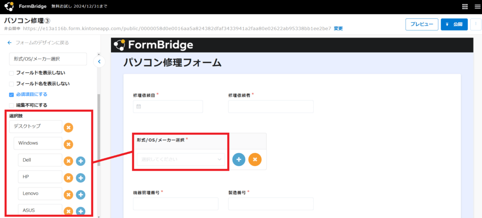
Task: Check the フィールド名を表示しない option
Action: pos(11,84)
